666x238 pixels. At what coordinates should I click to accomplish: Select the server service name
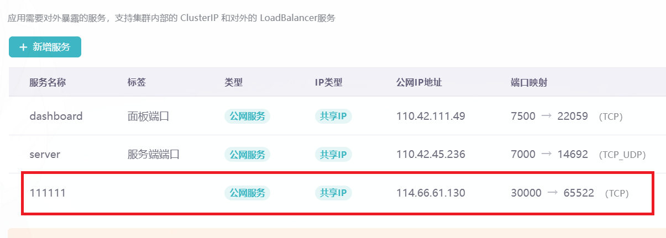(45, 155)
